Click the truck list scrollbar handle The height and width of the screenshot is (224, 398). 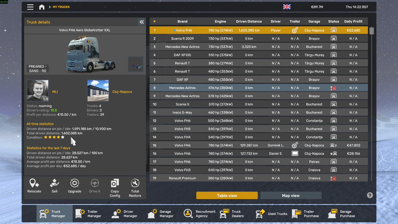pyautogui.click(x=371, y=31)
